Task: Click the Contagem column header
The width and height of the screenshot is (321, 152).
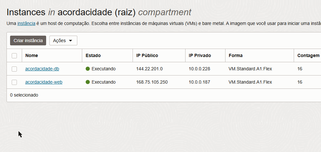Action: pos(309,55)
